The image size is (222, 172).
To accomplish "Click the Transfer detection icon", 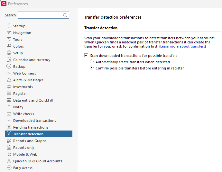I will click(9, 134).
